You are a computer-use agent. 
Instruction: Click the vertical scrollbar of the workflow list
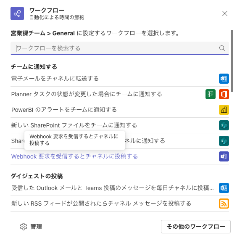(232, 61)
